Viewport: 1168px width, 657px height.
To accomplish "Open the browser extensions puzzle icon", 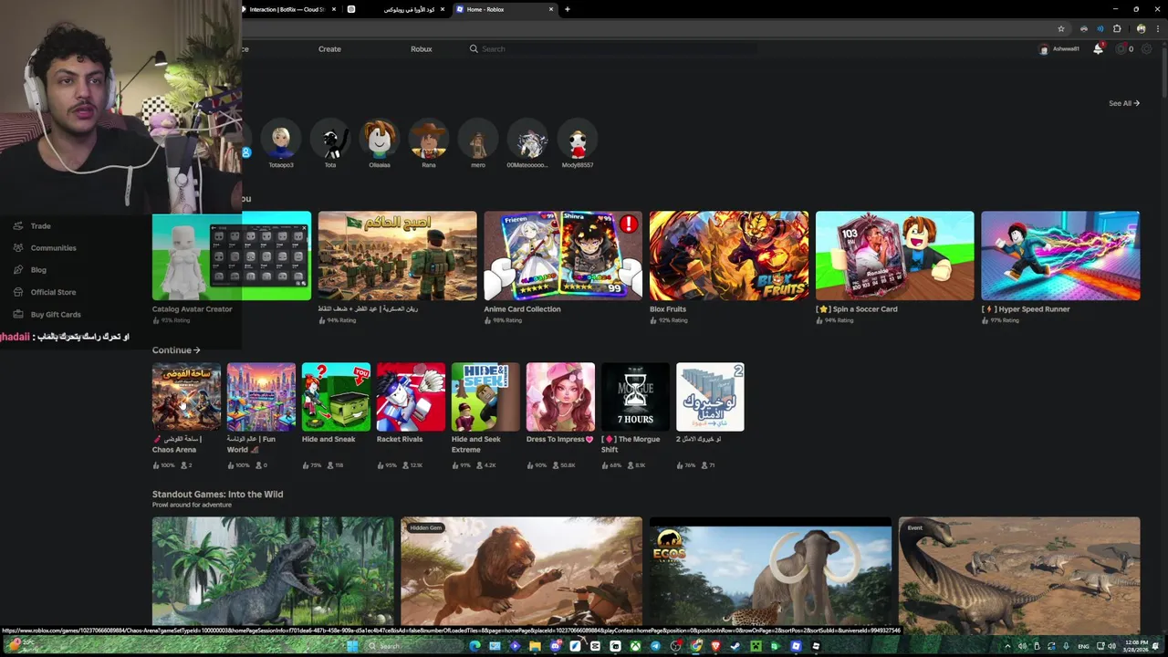I will pyautogui.click(x=1117, y=28).
